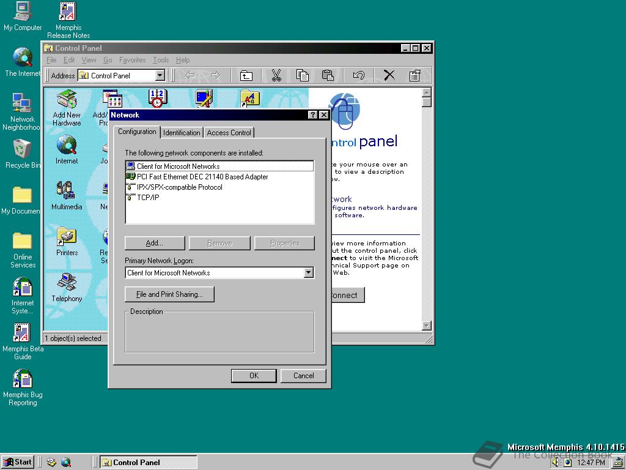Select Internet icon in Control Panel

(67, 150)
